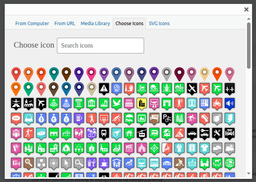Select the black cable car marker icon
256x182 pixels.
tap(142, 134)
